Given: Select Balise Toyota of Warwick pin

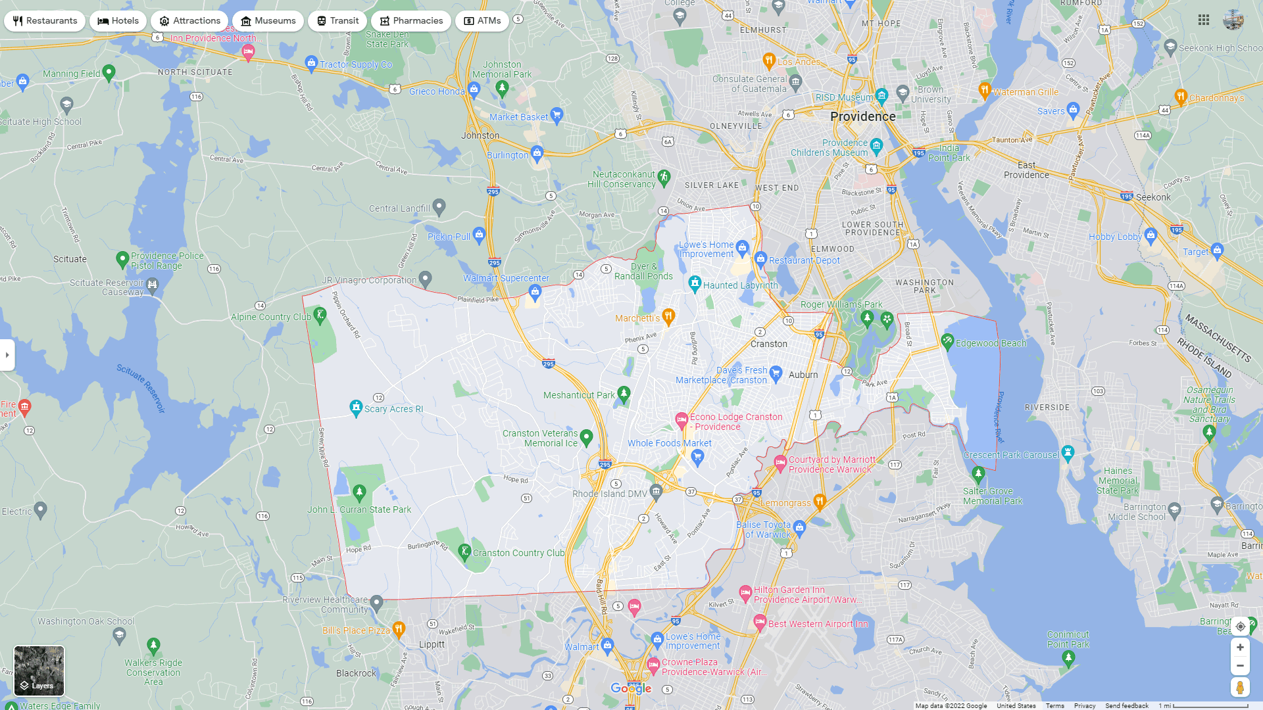Looking at the screenshot, I should pos(799,527).
